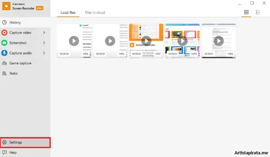Open the Local files tab

coord(68,12)
